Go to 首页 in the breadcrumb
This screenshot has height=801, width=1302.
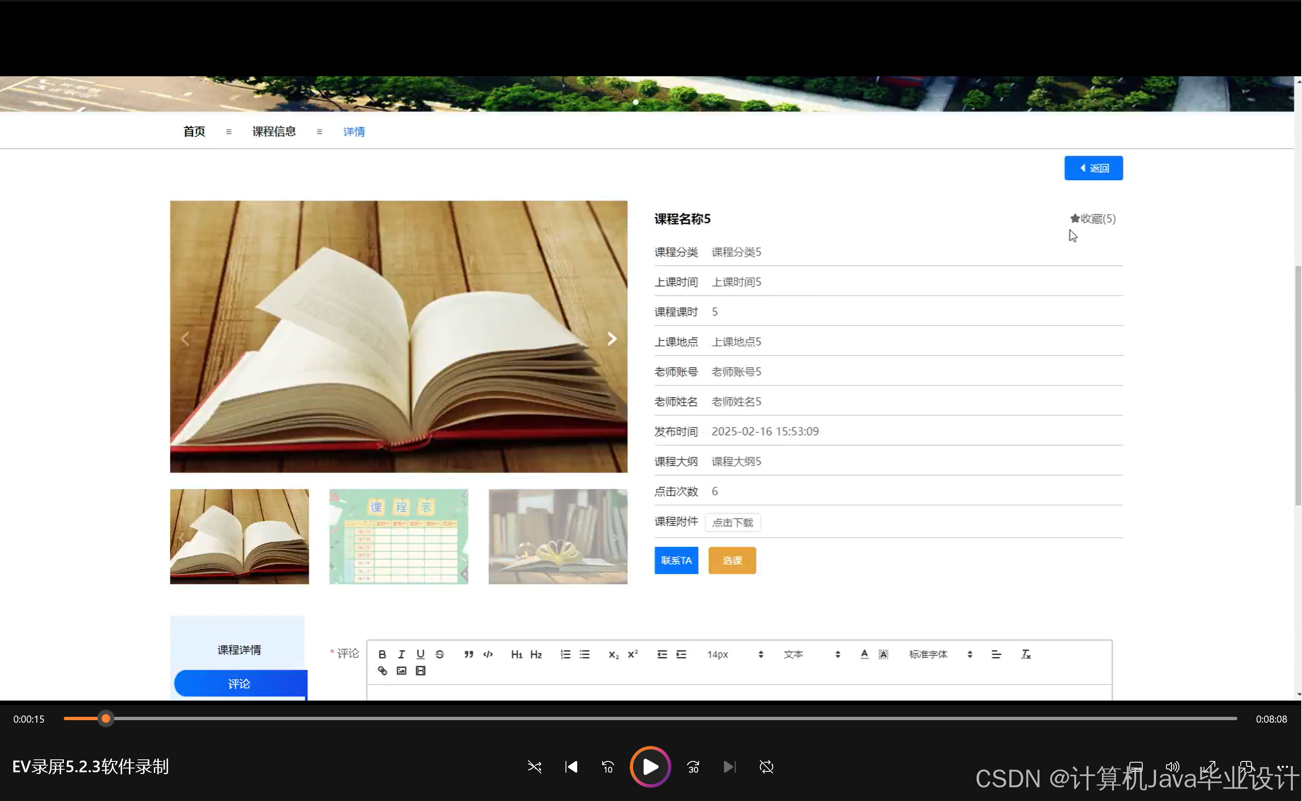[x=194, y=131]
